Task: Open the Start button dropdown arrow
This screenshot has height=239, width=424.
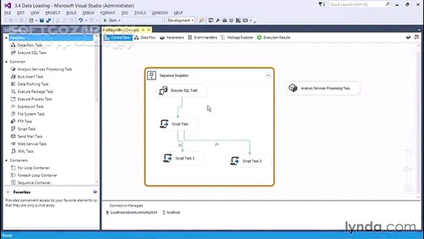Action: [119, 20]
